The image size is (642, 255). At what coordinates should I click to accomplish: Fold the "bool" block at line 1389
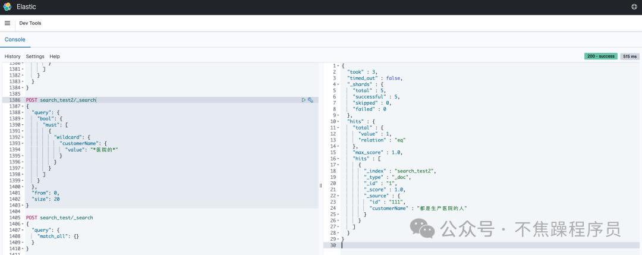point(23,119)
